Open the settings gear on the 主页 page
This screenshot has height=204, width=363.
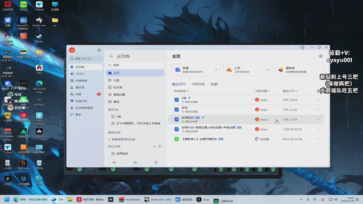click(x=321, y=56)
